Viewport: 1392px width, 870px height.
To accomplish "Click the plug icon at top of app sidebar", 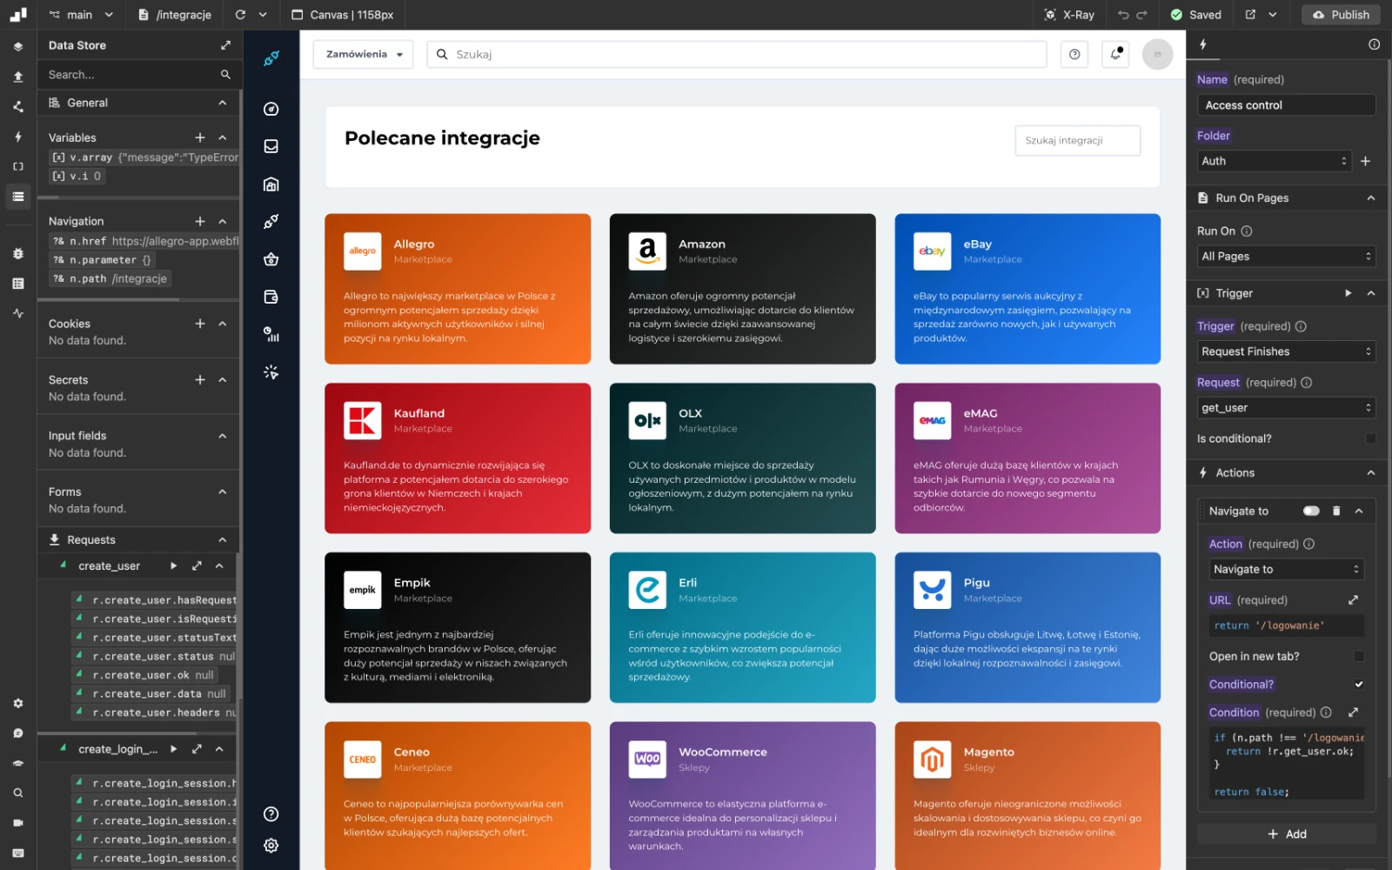I will pos(271,58).
